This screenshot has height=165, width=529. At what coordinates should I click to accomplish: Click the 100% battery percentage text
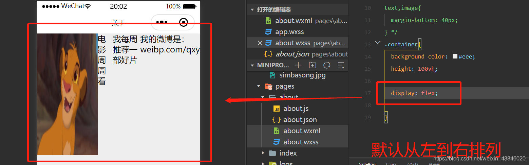point(173,6)
